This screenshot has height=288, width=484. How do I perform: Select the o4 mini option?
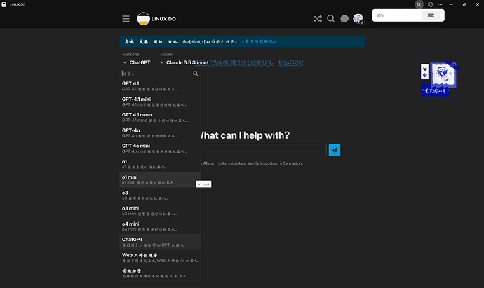tap(160, 226)
